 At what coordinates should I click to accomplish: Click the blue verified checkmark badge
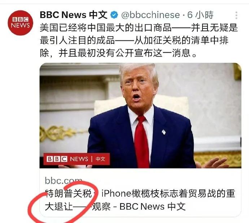pos(114,15)
